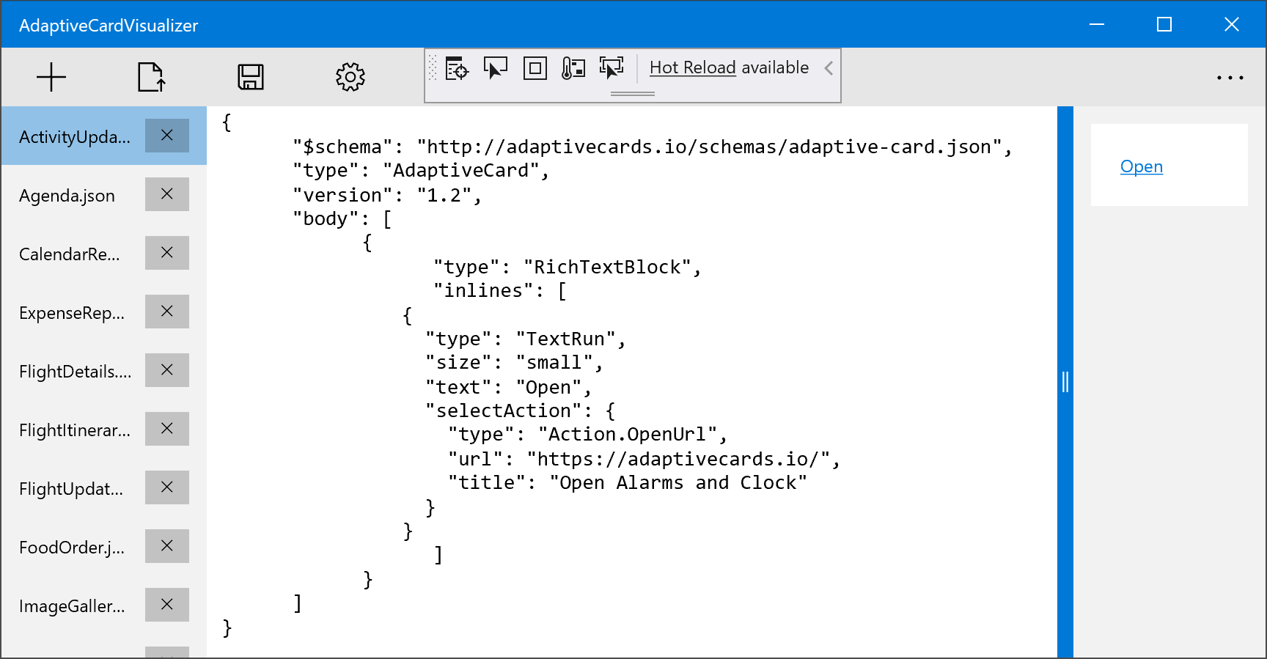Viewport: 1267px width, 659px height.
Task: Close the FlightDetails file
Action: point(167,370)
